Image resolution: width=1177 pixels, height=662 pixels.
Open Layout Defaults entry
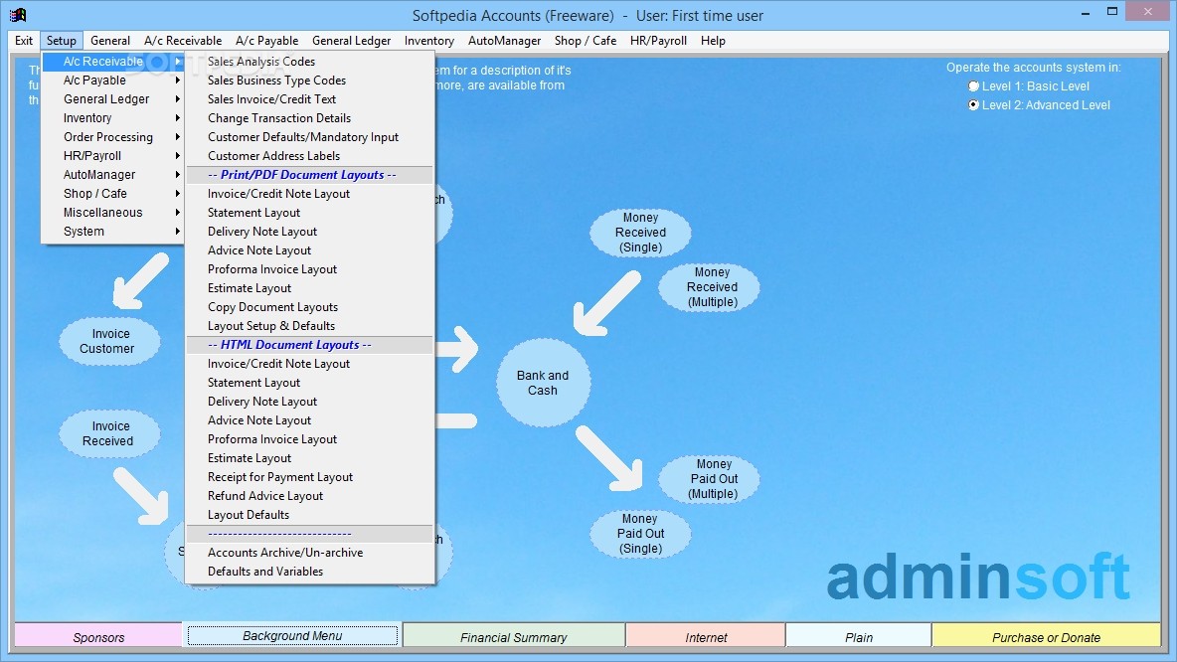pyautogui.click(x=309, y=515)
